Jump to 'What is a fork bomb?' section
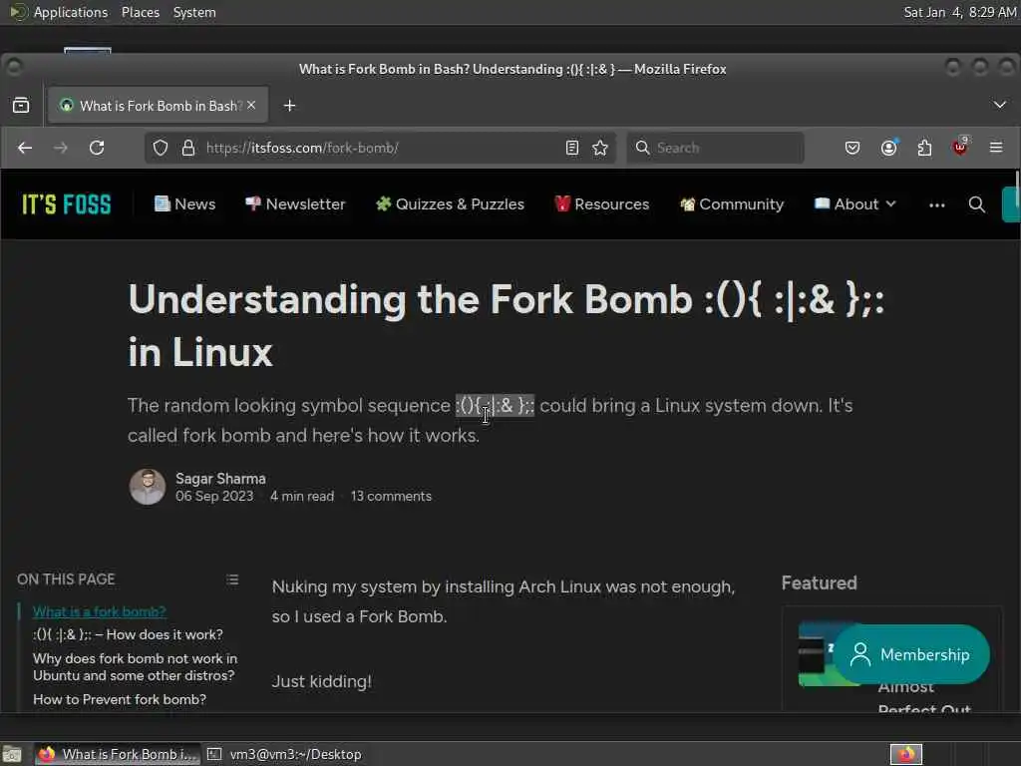The image size is (1021, 766). 100,611
